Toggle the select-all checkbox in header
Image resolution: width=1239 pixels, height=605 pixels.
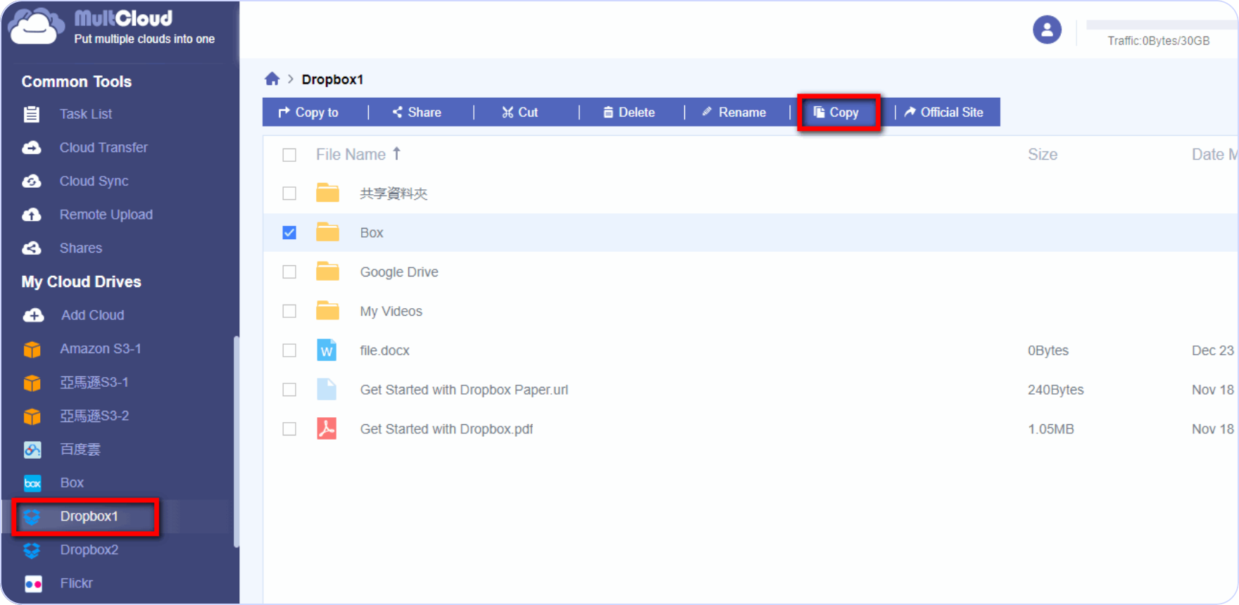289,155
